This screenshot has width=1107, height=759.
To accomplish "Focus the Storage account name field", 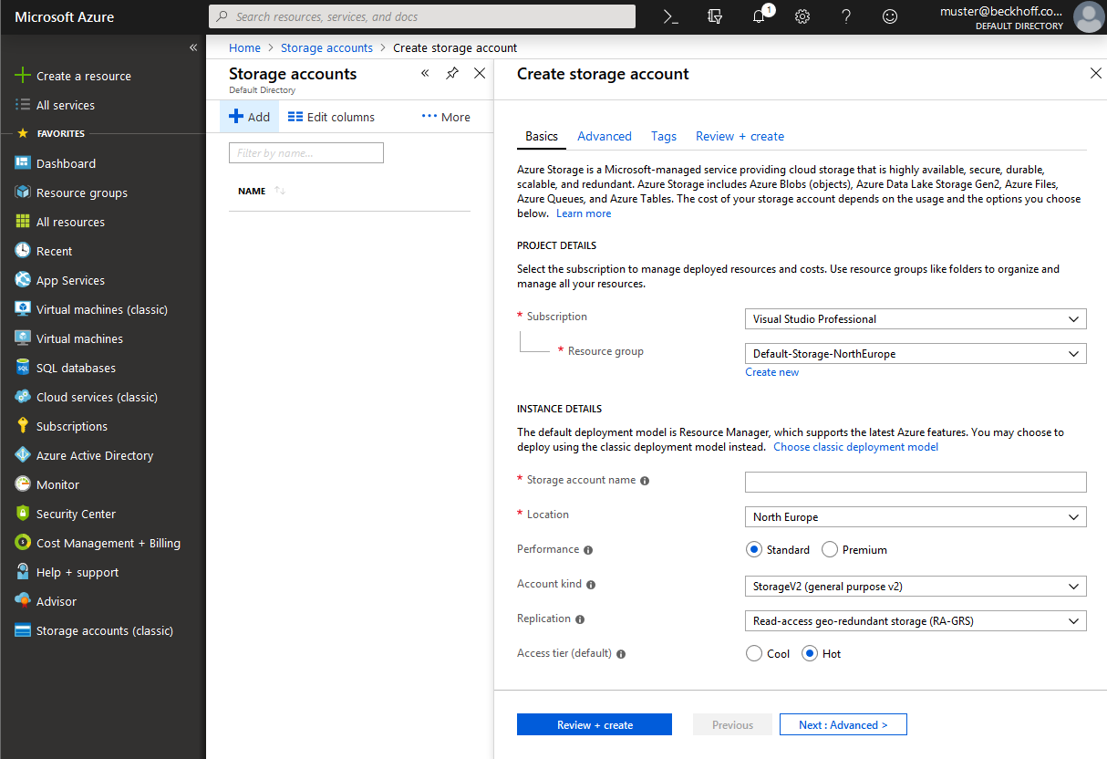I will pos(916,482).
